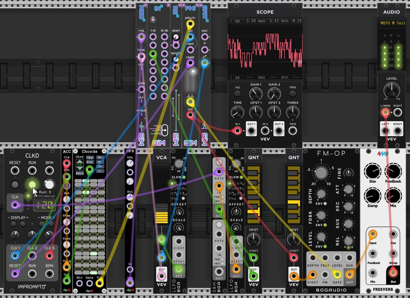Image resolution: width=410 pixels, height=298 pixels.
Task: Click the BPM output jack on CLKD
Action: coord(49,274)
